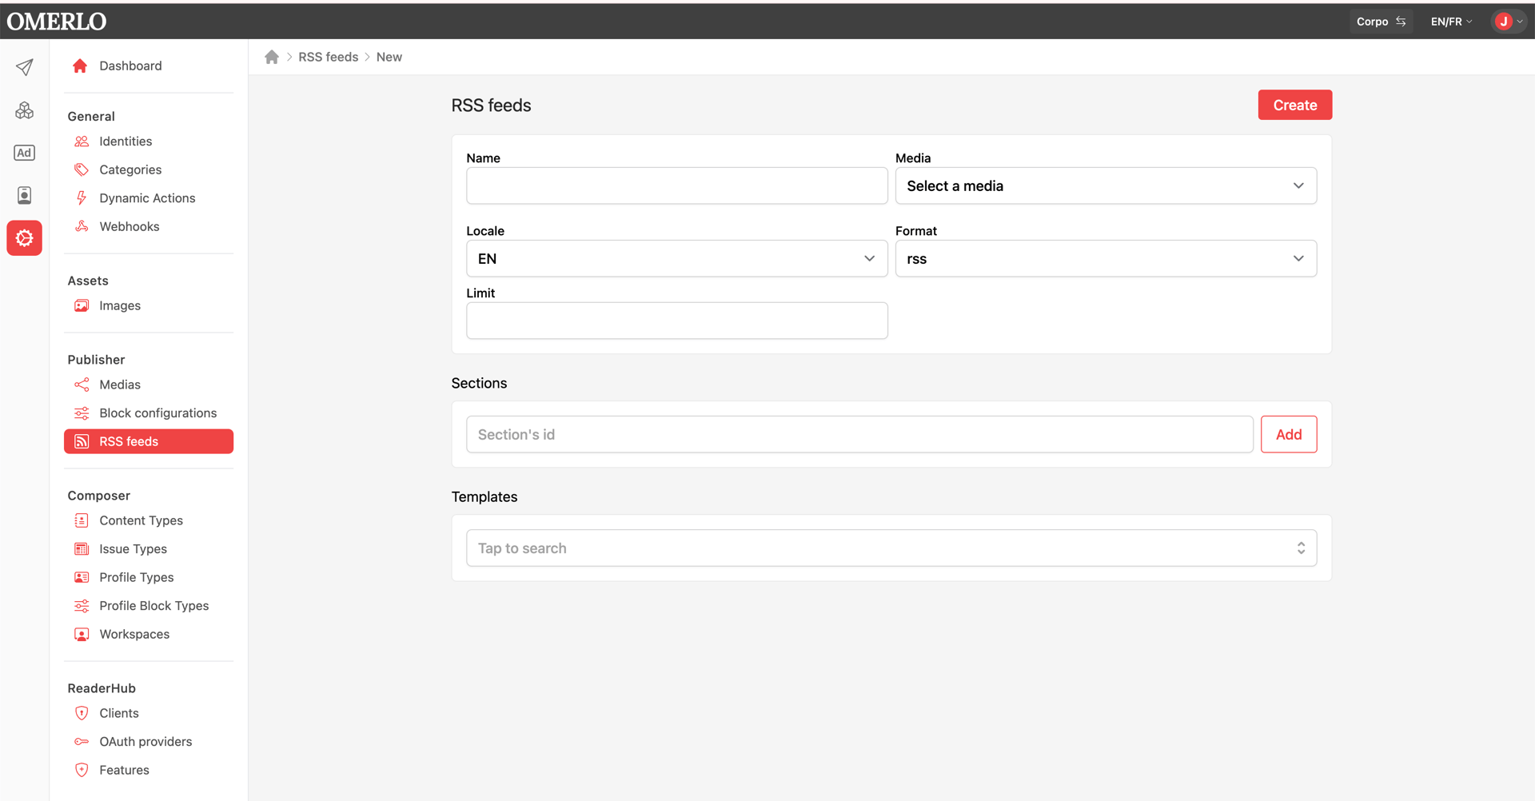Screen dimensions: 1535x801
Task: Click the OAuth providers key icon
Action: (x=82, y=742)
